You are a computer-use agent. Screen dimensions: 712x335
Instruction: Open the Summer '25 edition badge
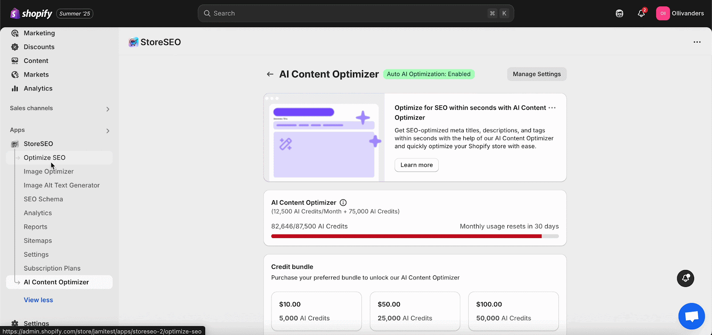(x=75, y=14)
